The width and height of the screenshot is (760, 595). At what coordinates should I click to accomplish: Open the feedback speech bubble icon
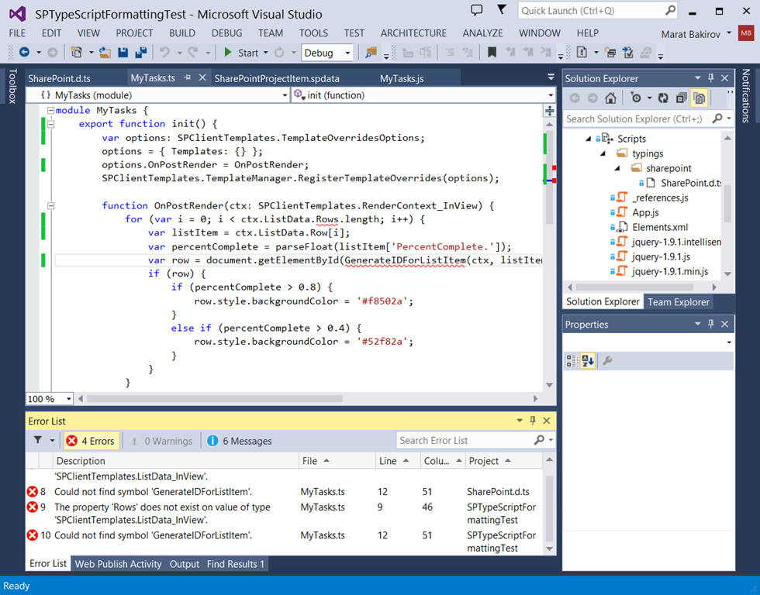coord(477,10)
